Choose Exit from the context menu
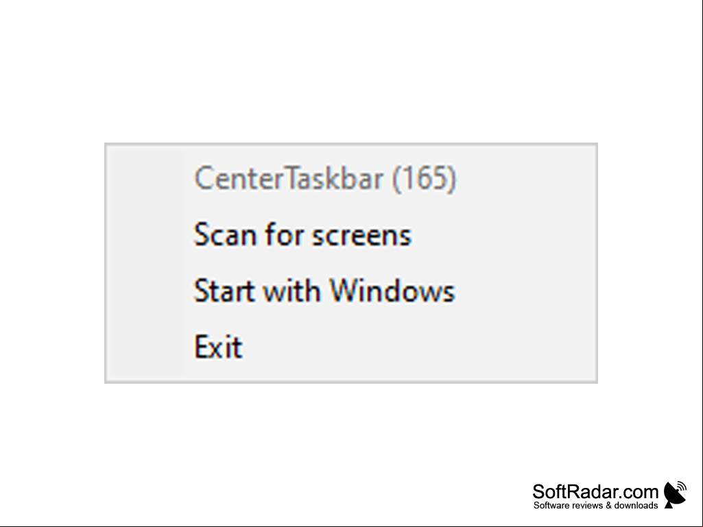The image size is (703, 527). coord(351,346)
